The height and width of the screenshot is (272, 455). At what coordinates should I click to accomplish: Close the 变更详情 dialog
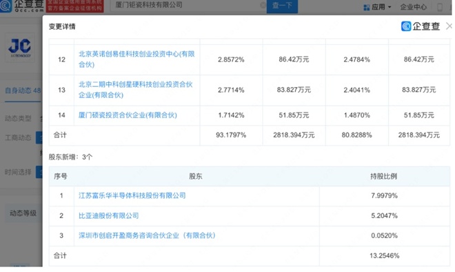tap(449, 26)
